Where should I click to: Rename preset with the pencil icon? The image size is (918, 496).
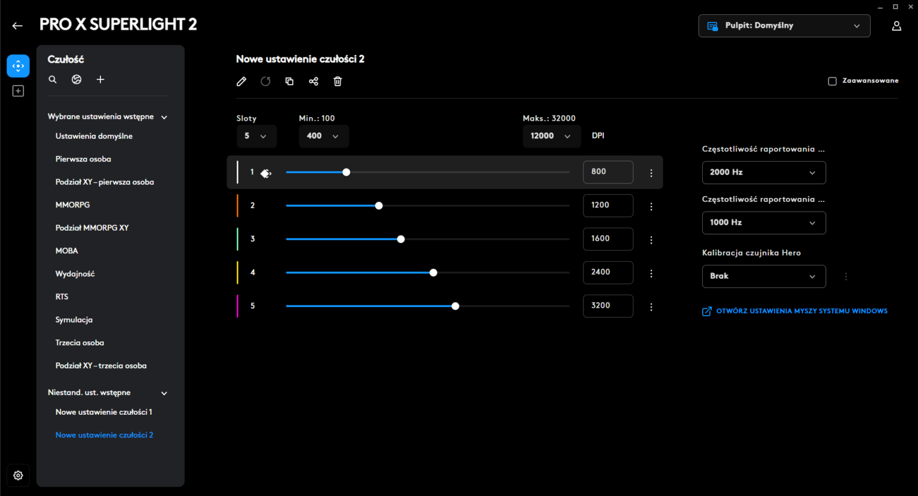[x=241, y=81]
